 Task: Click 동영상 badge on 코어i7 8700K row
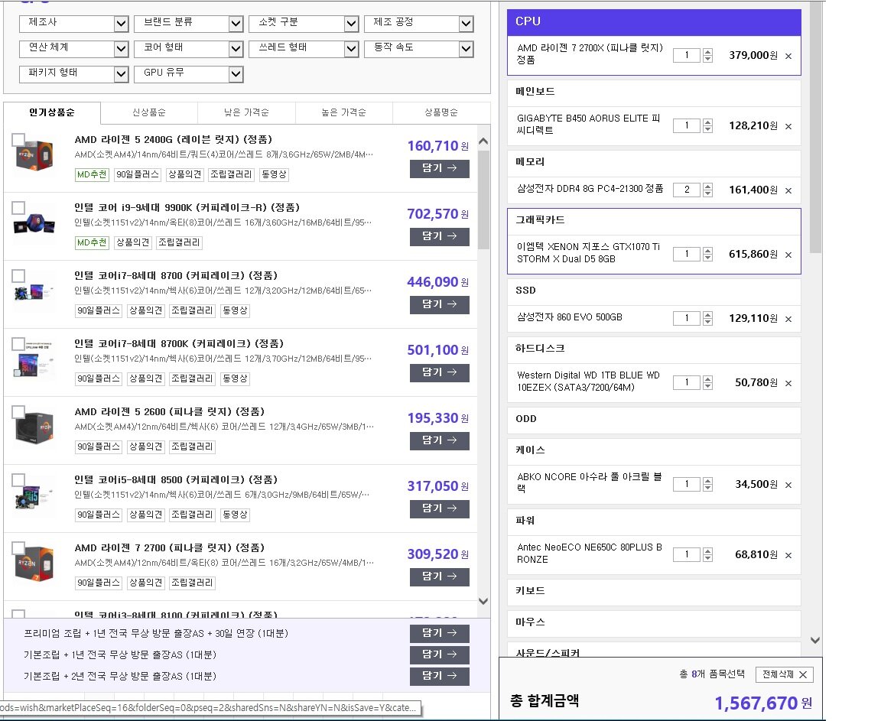pos(234,378)
